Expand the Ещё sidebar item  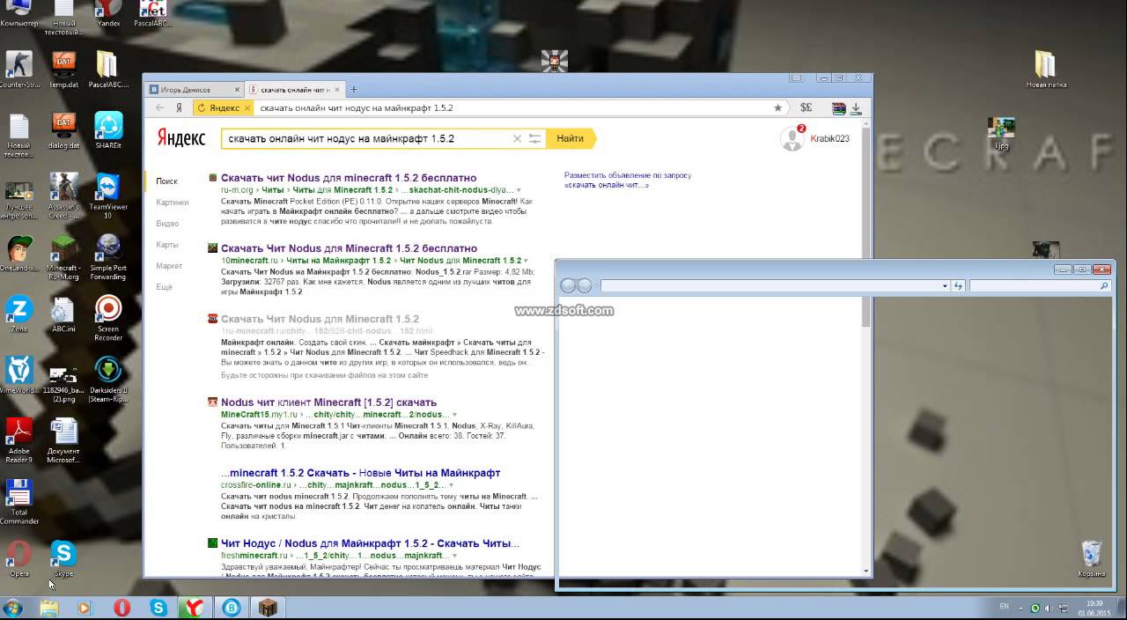(164, 287)
